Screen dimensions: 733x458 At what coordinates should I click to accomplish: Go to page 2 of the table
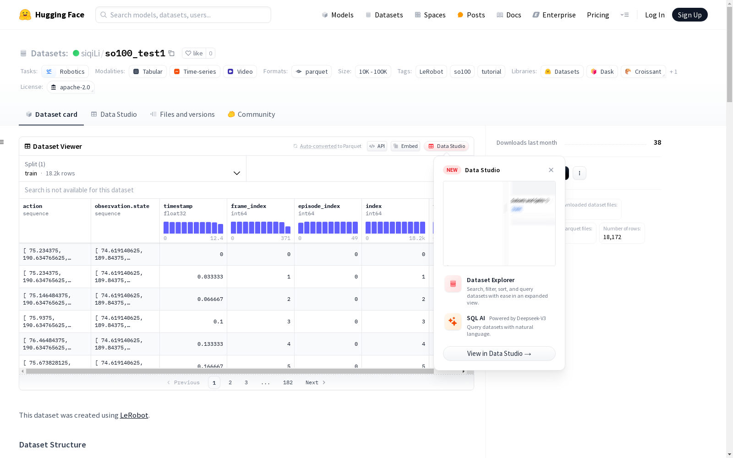click(x=230, y=382)
